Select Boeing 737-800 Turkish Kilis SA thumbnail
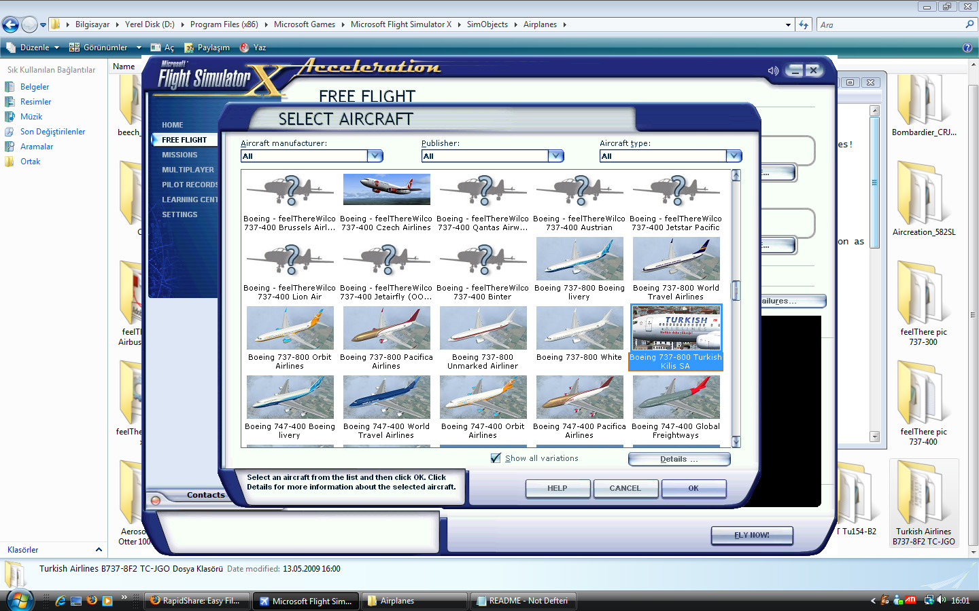The image size is (979, 611). pos(676,328)
